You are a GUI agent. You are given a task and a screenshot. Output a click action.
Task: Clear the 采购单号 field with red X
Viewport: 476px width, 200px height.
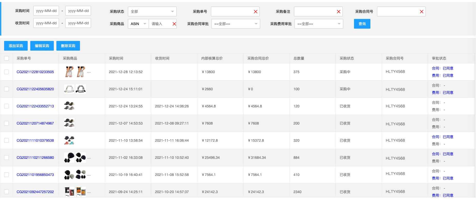tap(255, 12)
